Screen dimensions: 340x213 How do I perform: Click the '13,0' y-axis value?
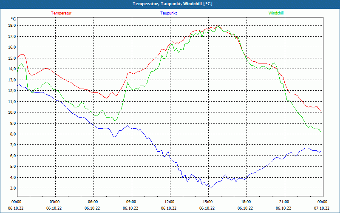pos(12,80)
